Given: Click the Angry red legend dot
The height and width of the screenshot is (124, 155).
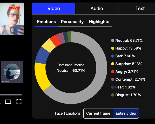Looking at the screenshot, I should (113, 72).
